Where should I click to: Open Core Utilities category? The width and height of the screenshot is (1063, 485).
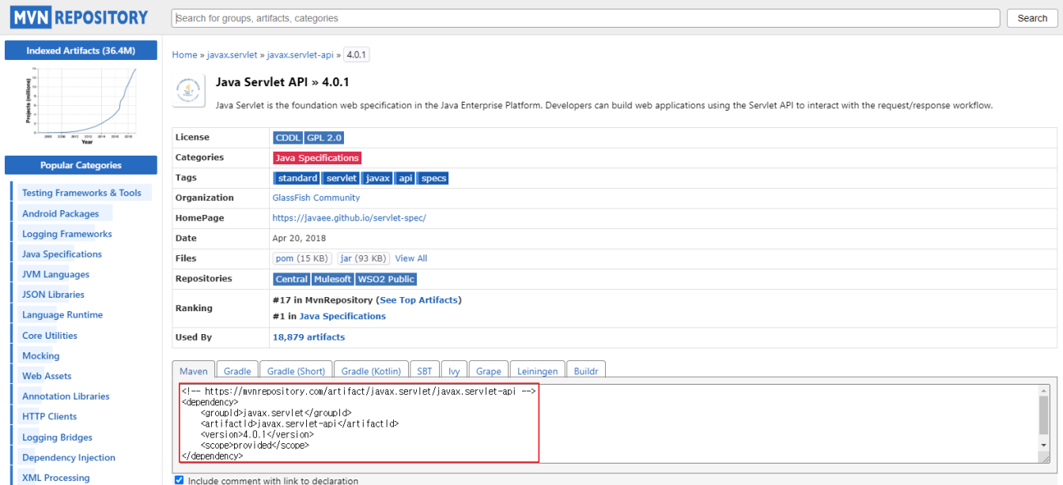[x=50, y=335]
